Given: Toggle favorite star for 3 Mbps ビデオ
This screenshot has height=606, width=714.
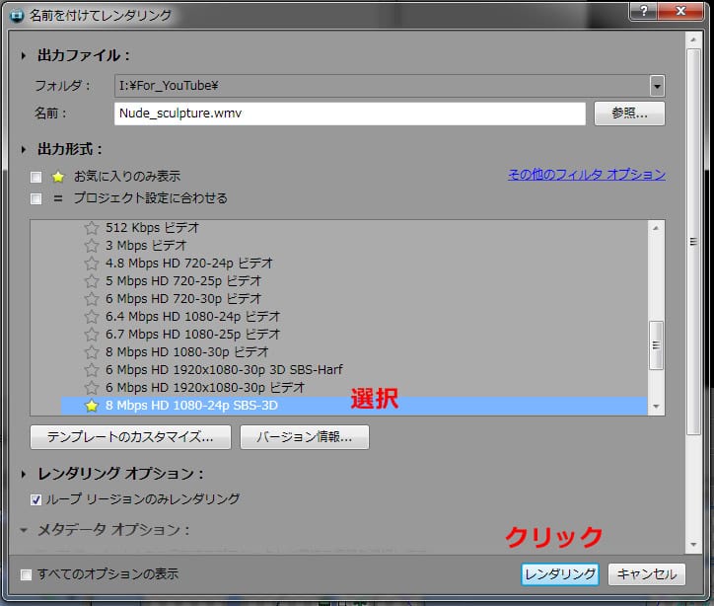Looking at the screenshot, I should coord(93,245).
